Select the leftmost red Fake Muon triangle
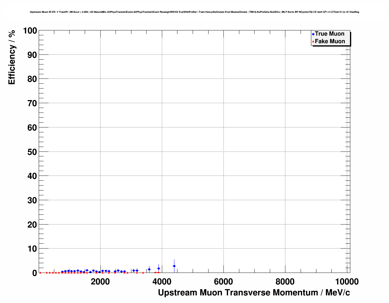The width and height of the screenshot is (389, 303). coord(40,273)
